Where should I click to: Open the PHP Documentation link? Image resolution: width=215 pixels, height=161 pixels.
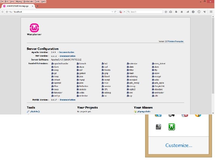pos(67,56)
